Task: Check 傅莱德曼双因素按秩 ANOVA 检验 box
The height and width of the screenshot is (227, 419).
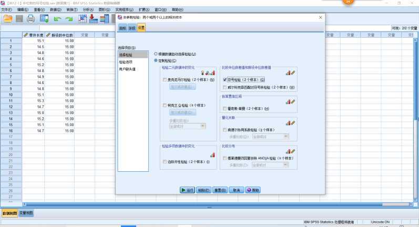Action: click(x=224, y=158)
